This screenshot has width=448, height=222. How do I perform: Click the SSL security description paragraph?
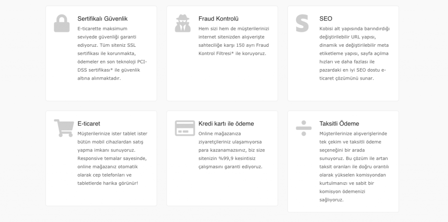112,53
